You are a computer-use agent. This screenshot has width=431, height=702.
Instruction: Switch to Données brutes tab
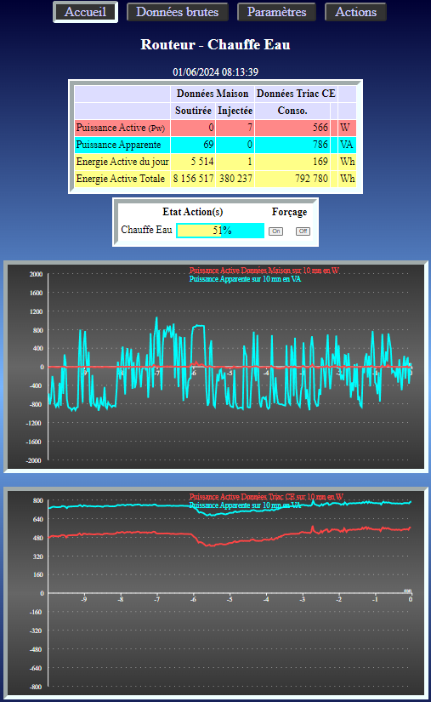(178, 12)
